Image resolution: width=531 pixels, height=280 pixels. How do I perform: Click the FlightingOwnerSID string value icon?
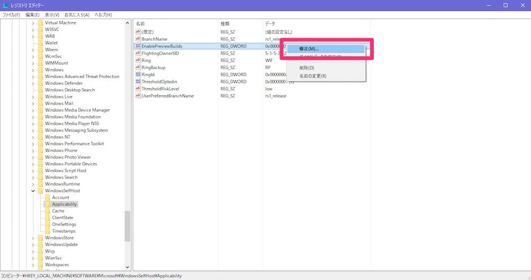click(x=138, y=53)
